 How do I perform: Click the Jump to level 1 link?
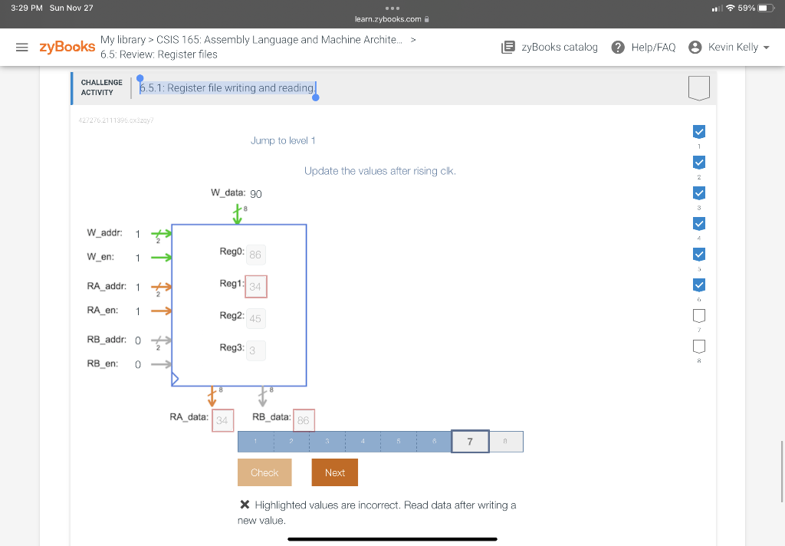click(283, 140)
